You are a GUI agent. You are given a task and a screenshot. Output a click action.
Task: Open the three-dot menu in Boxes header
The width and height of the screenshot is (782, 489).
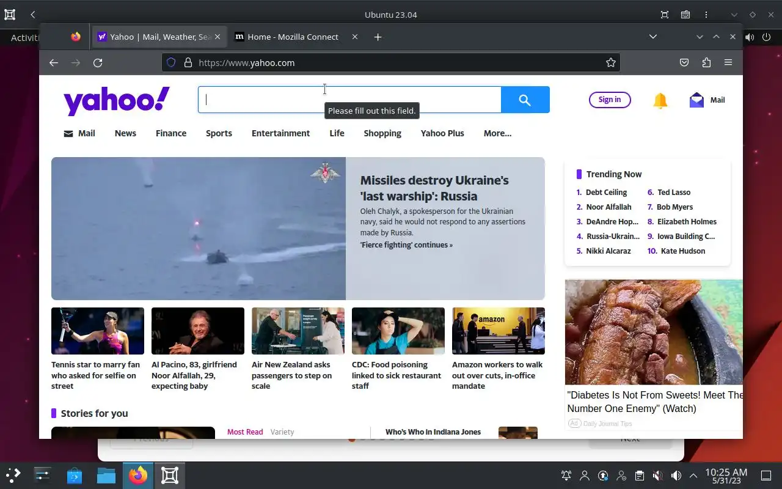[x=706, y=14]
